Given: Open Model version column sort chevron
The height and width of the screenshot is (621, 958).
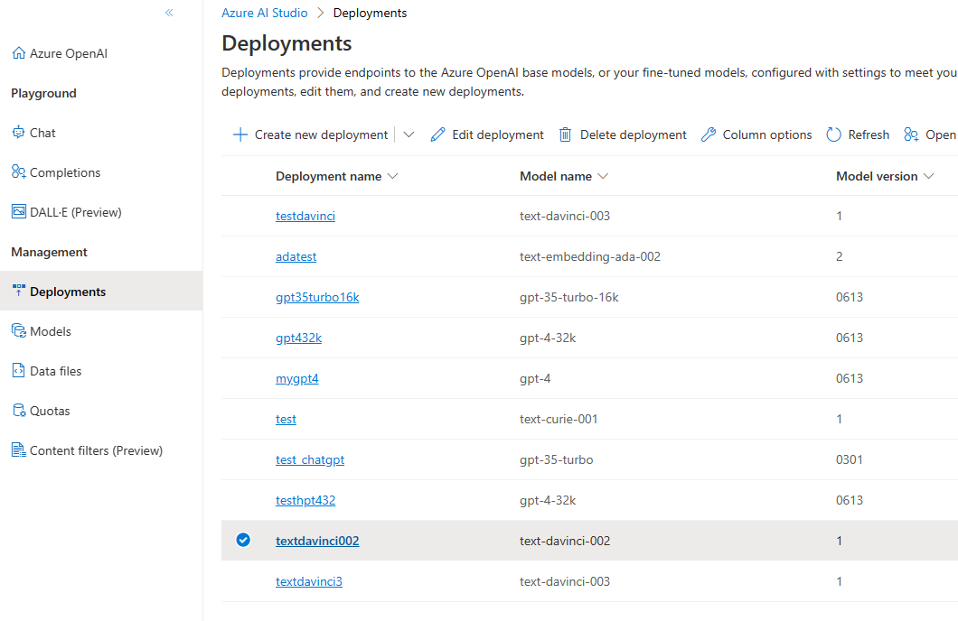Looking at the screenshot, I should (929, 176).
